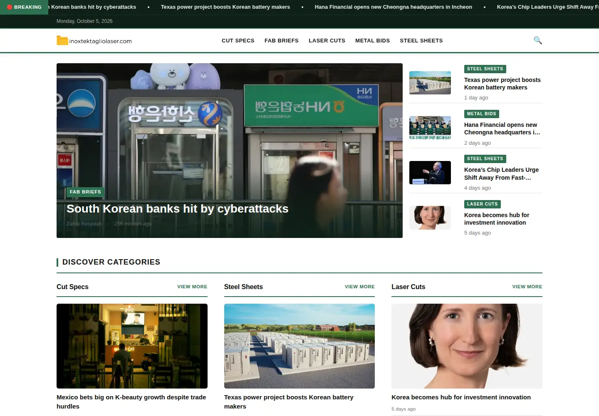The image size is (599, 416).
Task: Click the 1 day ago timestamp
Action: 476,98
